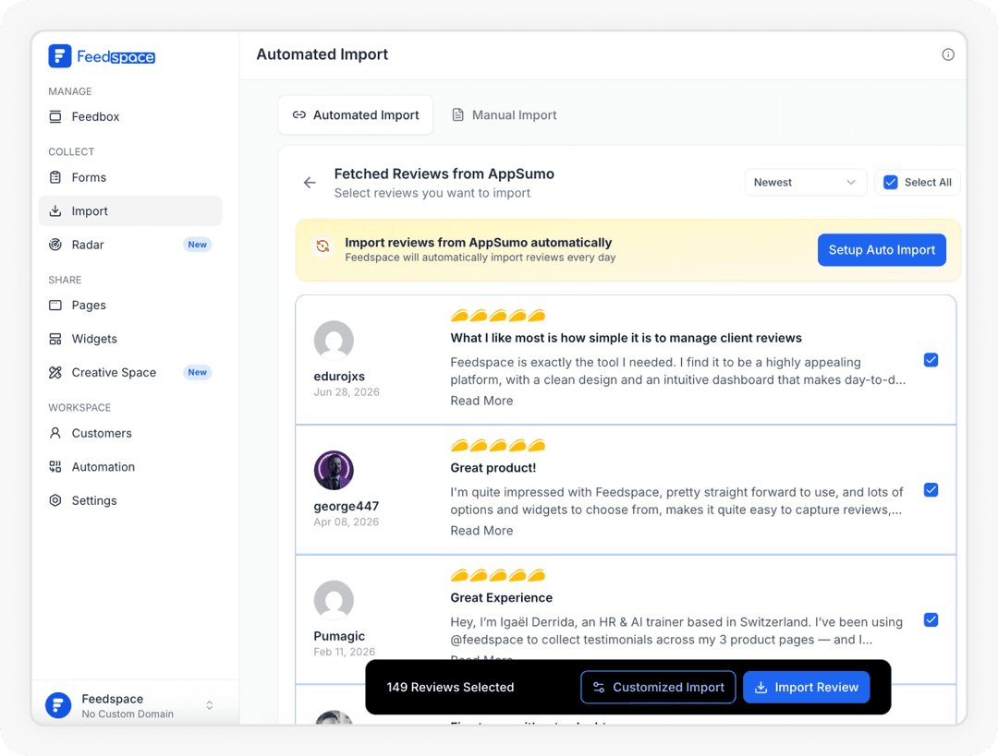
Task: Click the Customized Import button
Action: pyautogui.click(x=658, y=688)
